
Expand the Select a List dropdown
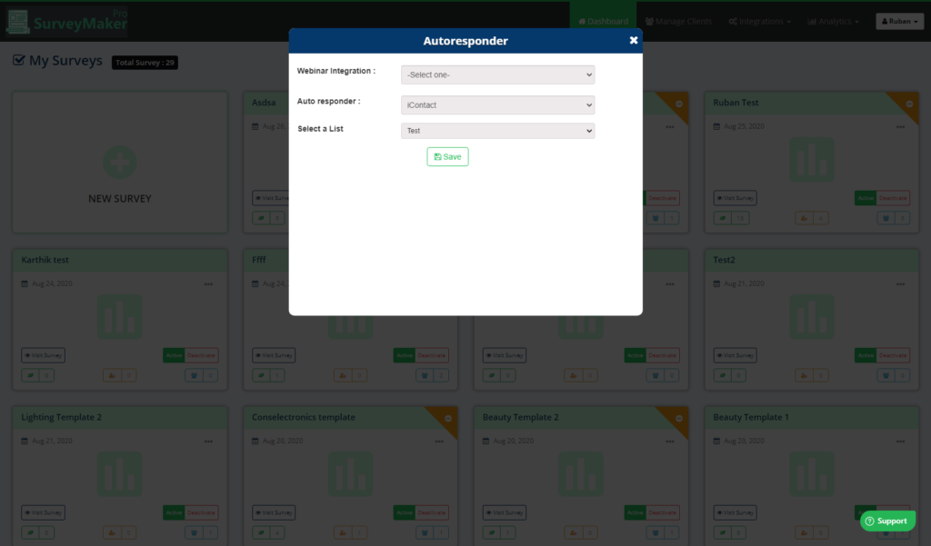497,131
